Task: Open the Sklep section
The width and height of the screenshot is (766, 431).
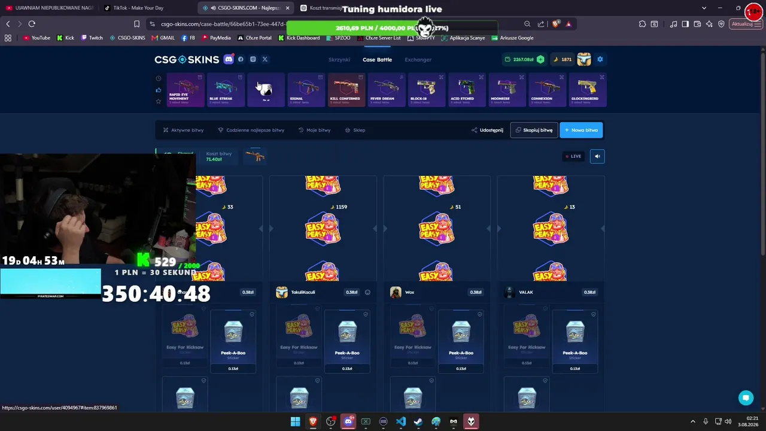Action: 355,130
